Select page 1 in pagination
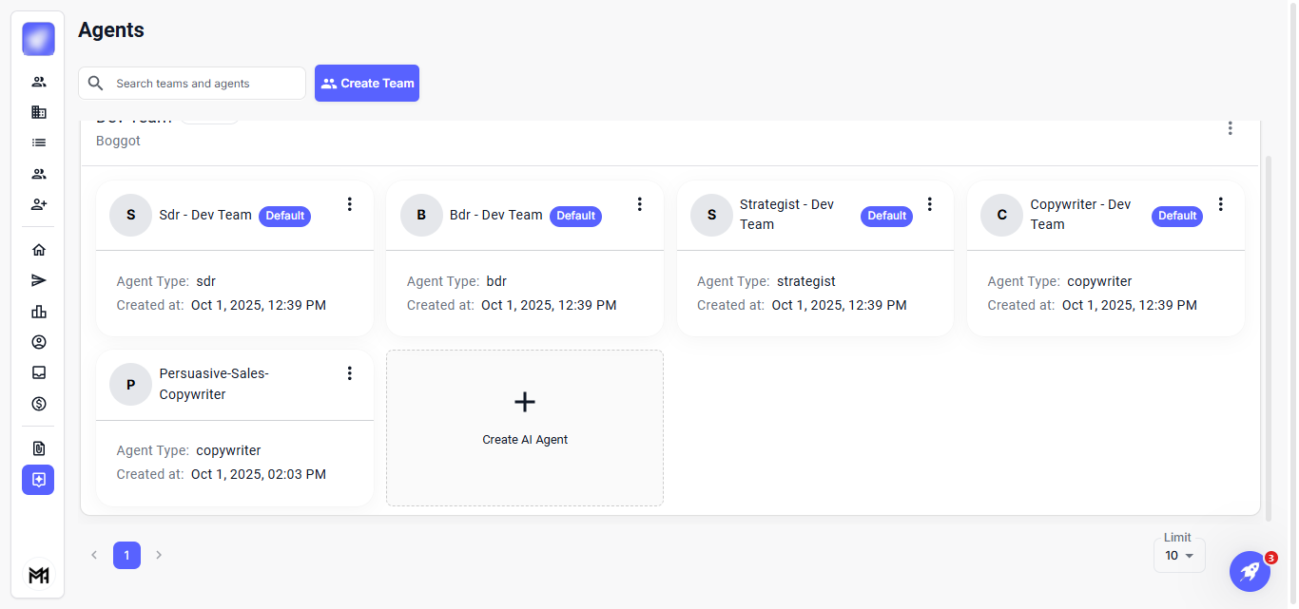The width and height of the screenshot is (1299, 609). pos(126,555)
